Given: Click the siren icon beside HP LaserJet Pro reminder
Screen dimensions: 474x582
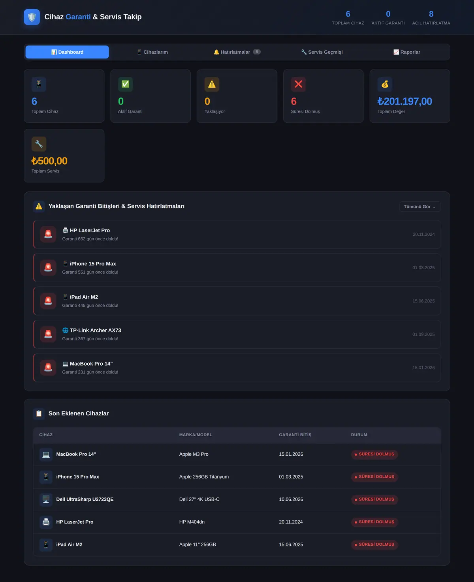Looking at the screenshot, I should 48,234.
